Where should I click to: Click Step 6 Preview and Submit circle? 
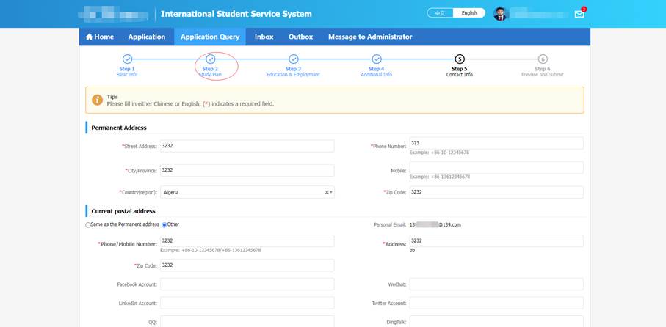543,59
